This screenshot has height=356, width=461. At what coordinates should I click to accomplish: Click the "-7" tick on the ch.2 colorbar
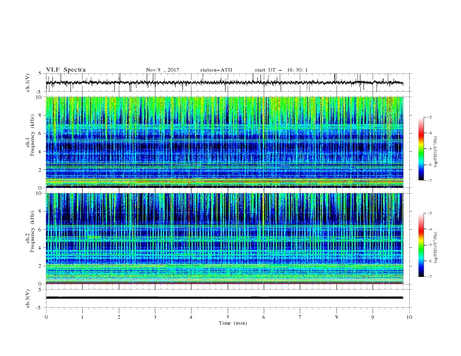(x=430, y=277)
